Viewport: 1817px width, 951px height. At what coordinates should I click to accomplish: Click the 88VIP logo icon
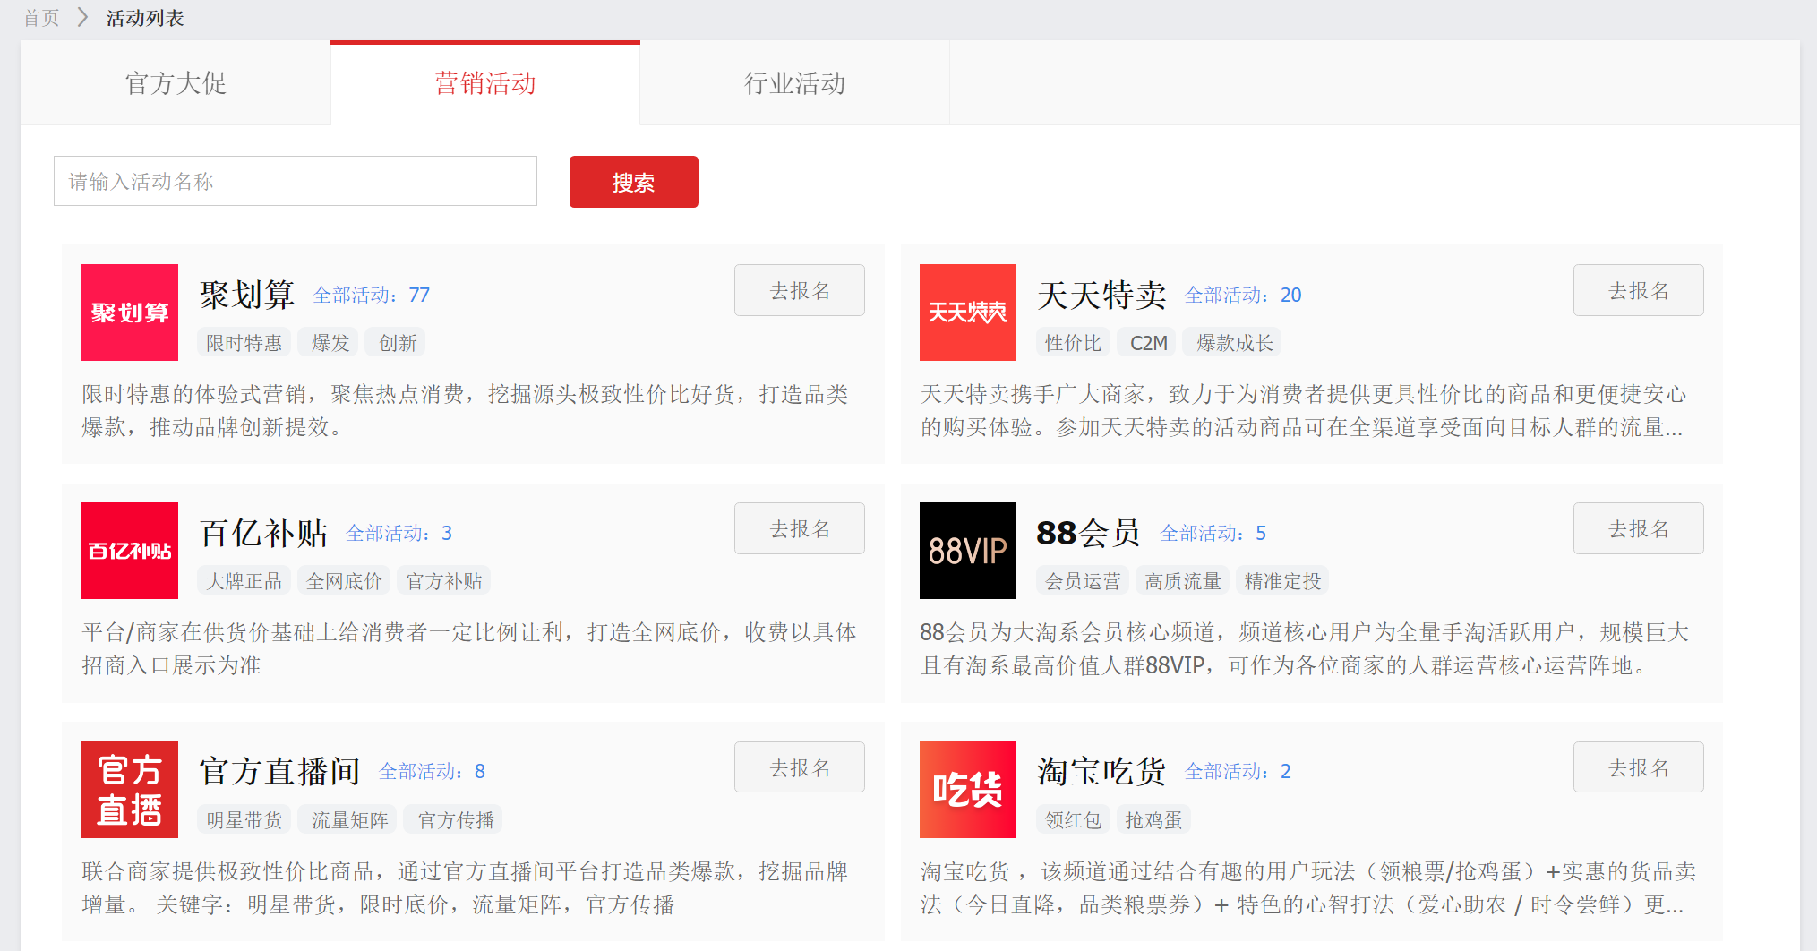click(968, 551)
